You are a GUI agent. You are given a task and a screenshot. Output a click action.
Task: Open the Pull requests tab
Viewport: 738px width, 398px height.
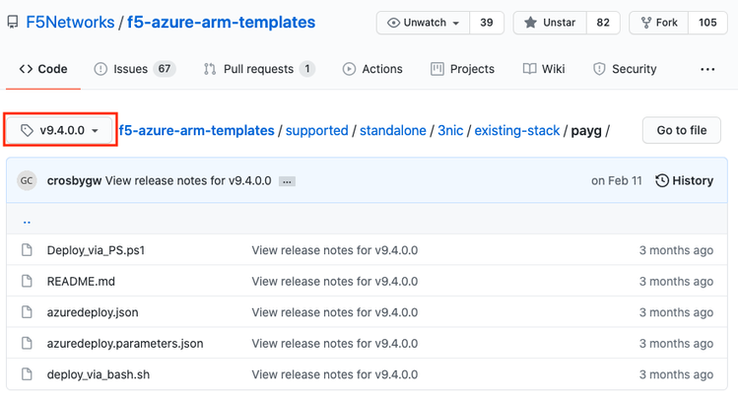(257, 69)
